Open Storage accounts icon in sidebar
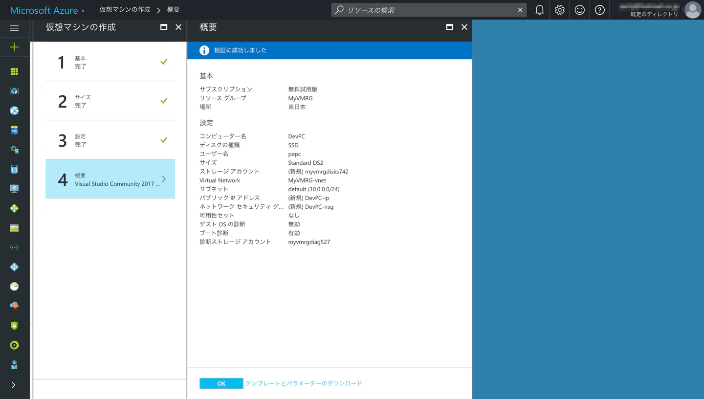Viewport: 704px width, 399px height. tap(14, 228)
